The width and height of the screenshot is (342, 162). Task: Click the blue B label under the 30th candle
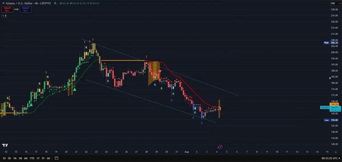[172, 100]
